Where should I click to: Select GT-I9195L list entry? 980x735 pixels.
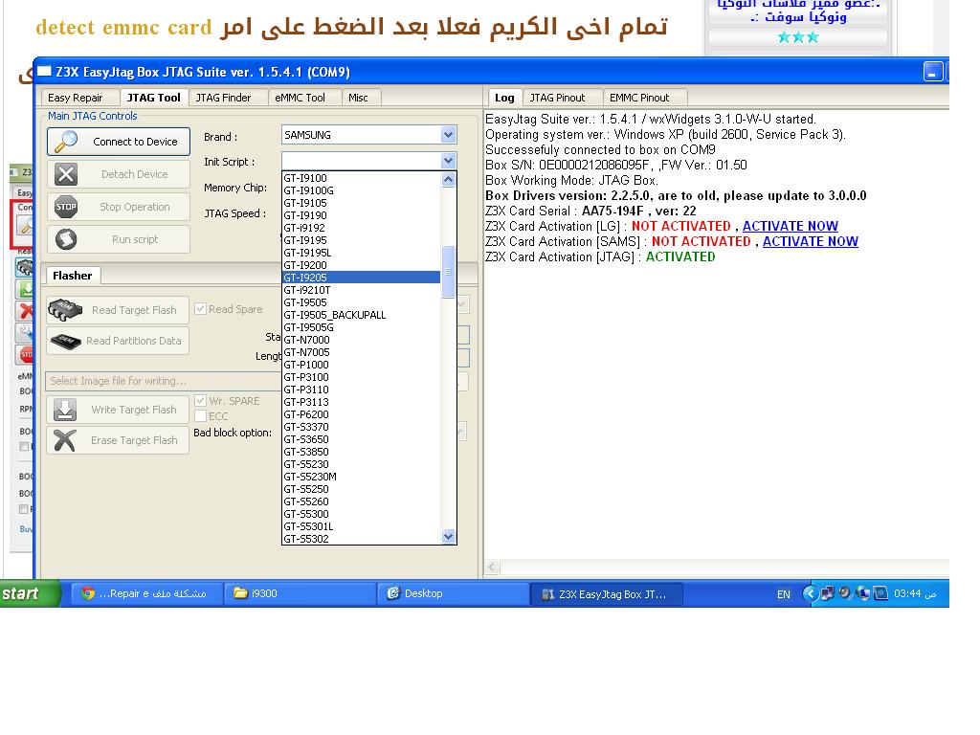pos(361,253)
